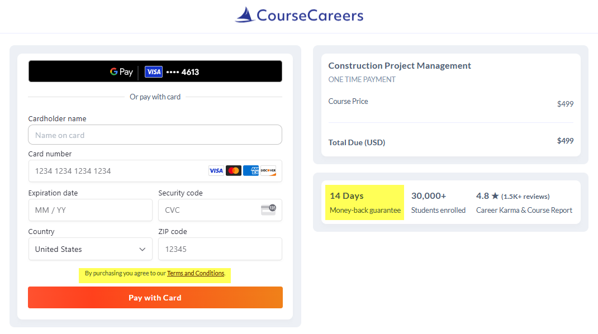Viewport: 598px width, 334px height.
Task: Click the Visa badge in Google Pay button
Action: point(153,71)
